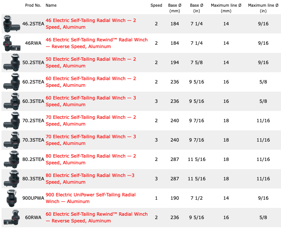Click the 46.2STEA winch product thumbnail
281x228 pixels.
(12, 24)
